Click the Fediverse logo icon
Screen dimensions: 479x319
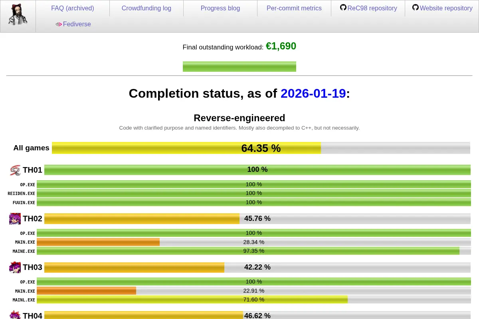point(59,24)
